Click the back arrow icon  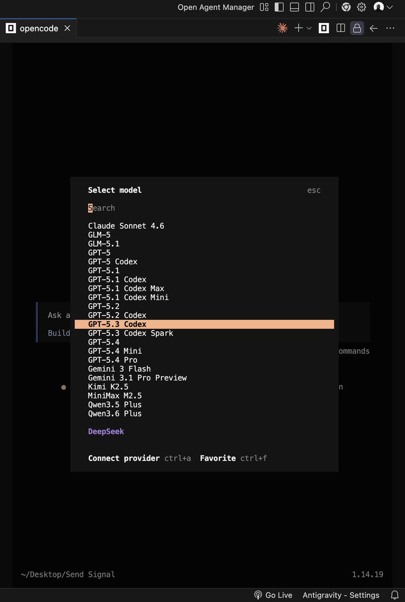[x=373, y=28]
